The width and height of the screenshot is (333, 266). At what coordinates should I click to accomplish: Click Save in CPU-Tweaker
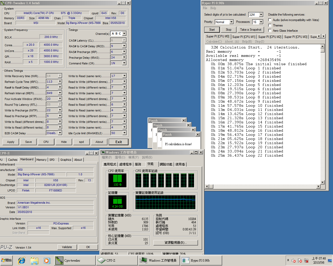pos(29,142)
